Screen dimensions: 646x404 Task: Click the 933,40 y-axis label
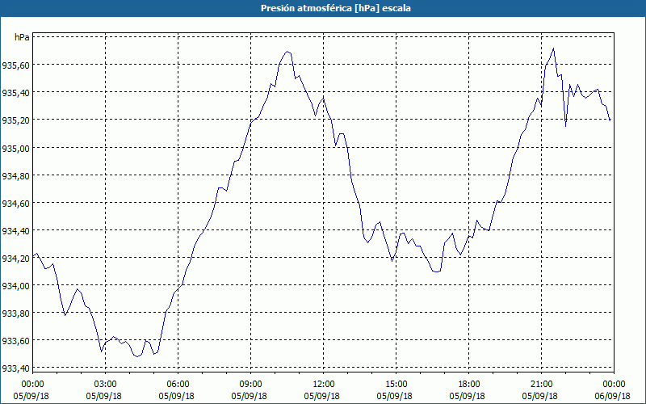(x=15, y=368)
